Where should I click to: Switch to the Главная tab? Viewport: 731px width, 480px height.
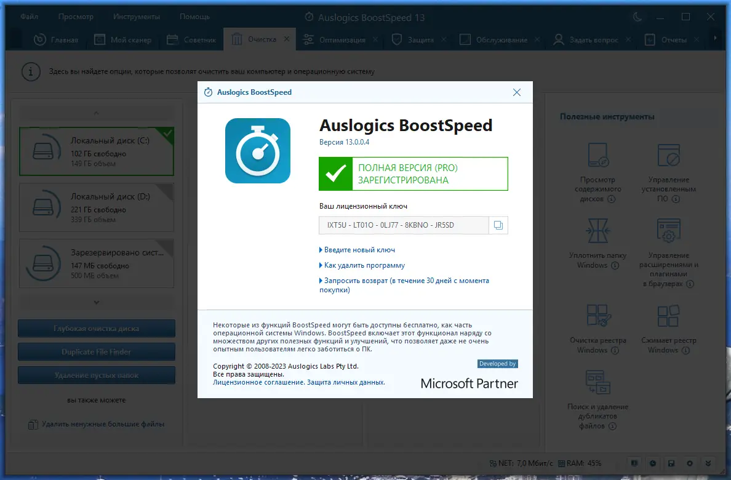pos(56,39)
